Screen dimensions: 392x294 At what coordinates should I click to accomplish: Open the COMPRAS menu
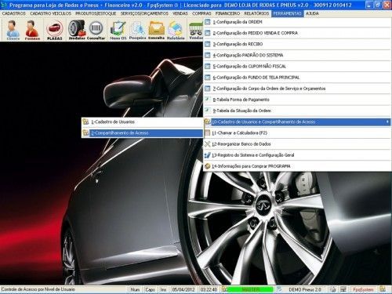[x=201, y=13]
